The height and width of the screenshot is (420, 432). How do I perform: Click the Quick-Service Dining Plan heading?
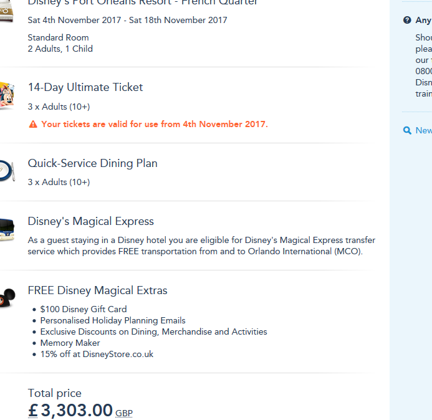[92, 163]
